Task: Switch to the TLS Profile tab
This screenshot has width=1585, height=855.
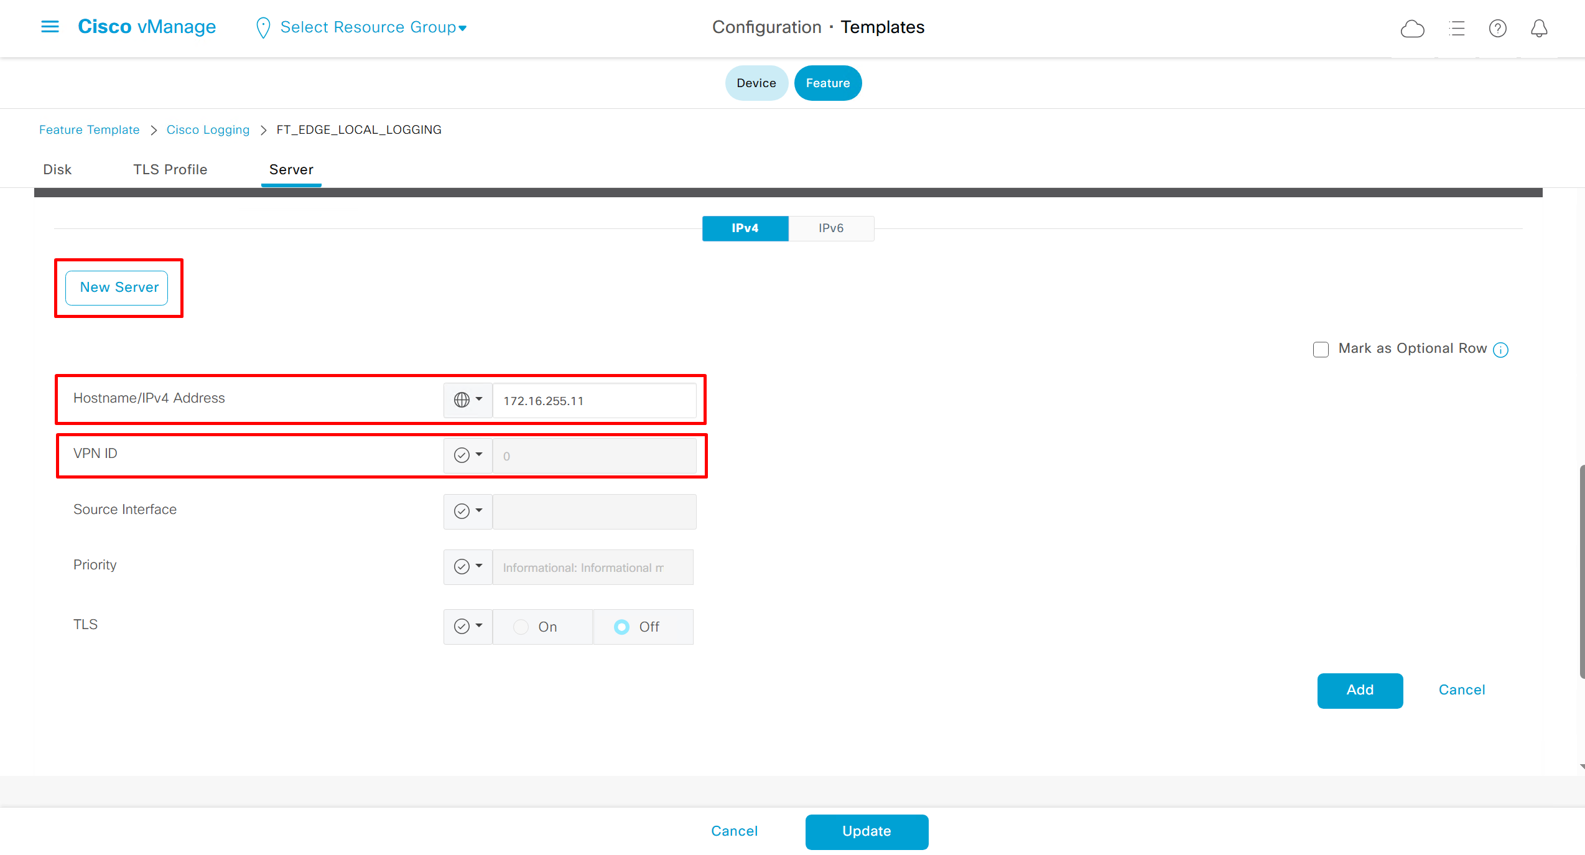Action: tap(170, 169)
